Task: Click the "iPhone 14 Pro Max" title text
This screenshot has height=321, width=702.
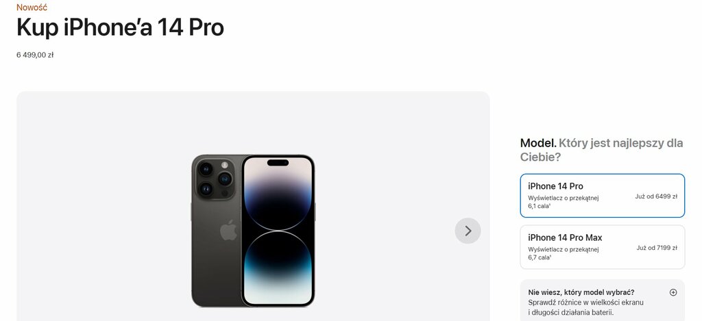Action: tap(565, 237)
